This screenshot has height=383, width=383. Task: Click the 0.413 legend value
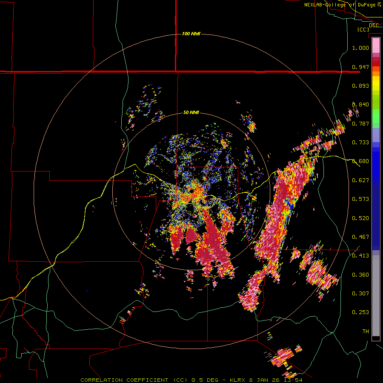pos(360,256)
